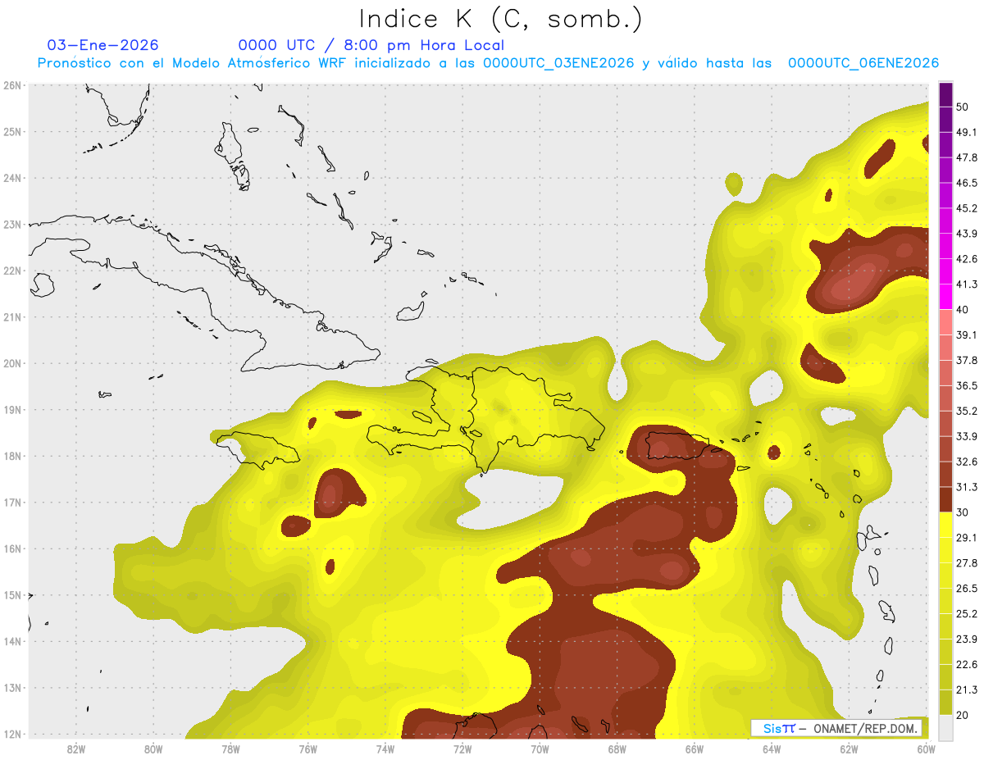Click the colorbar value '41.3'

966,284
